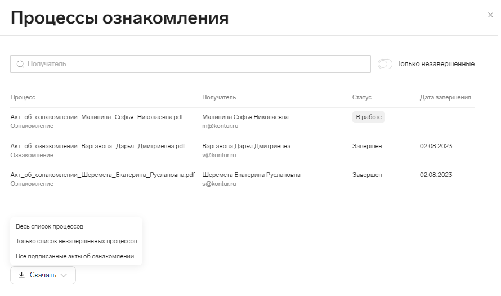Click Ознакомление under Шеремета file

(32, 184)
